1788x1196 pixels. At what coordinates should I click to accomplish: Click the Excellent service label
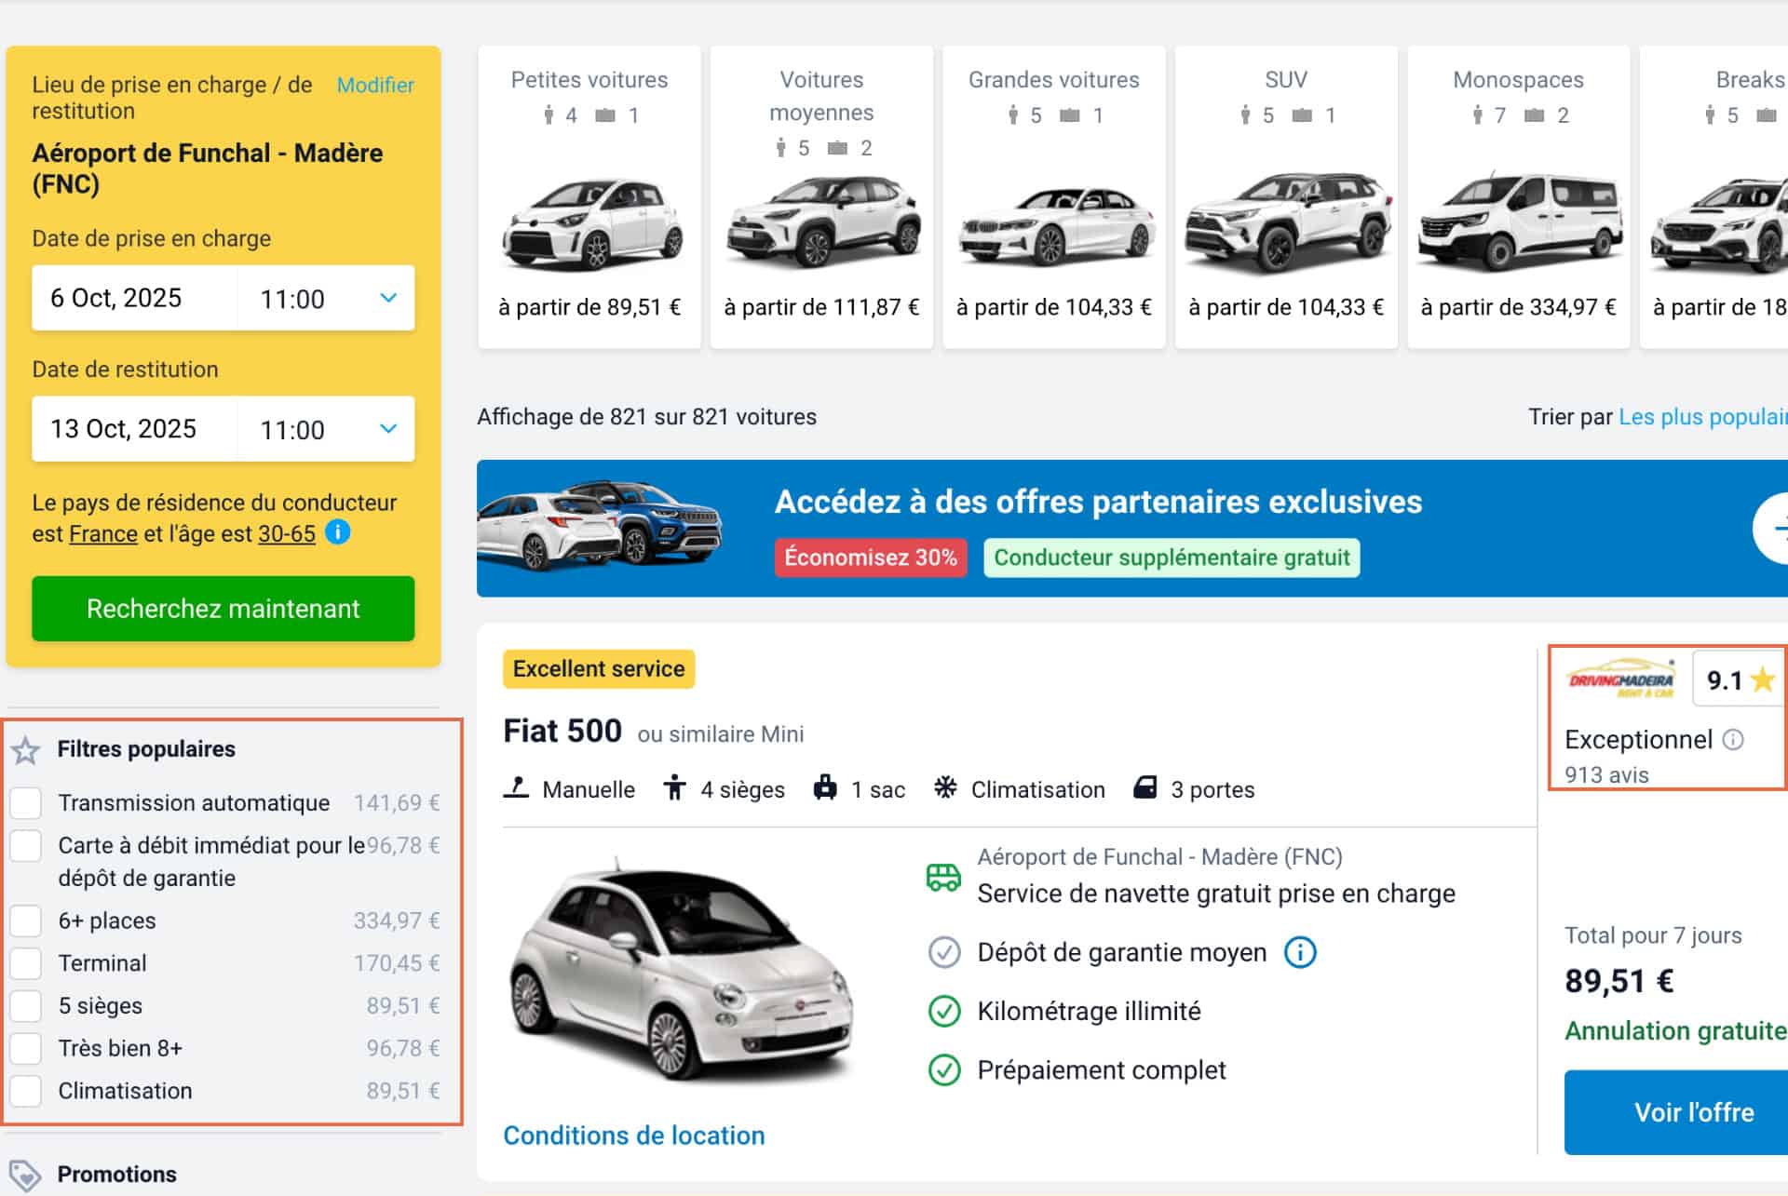(599, 669)
